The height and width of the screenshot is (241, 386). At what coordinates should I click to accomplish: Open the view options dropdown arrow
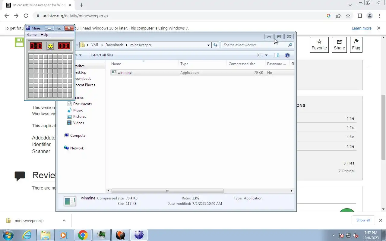[266, 55]
